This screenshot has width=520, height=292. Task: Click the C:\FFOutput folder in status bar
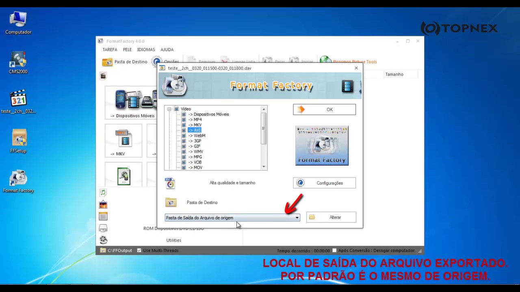(x=116, y=251)
